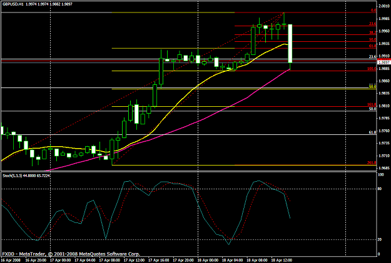Click the 1.9685 price axis label
The height and width of the screenshot is (263, 391).
coord(384,168)
